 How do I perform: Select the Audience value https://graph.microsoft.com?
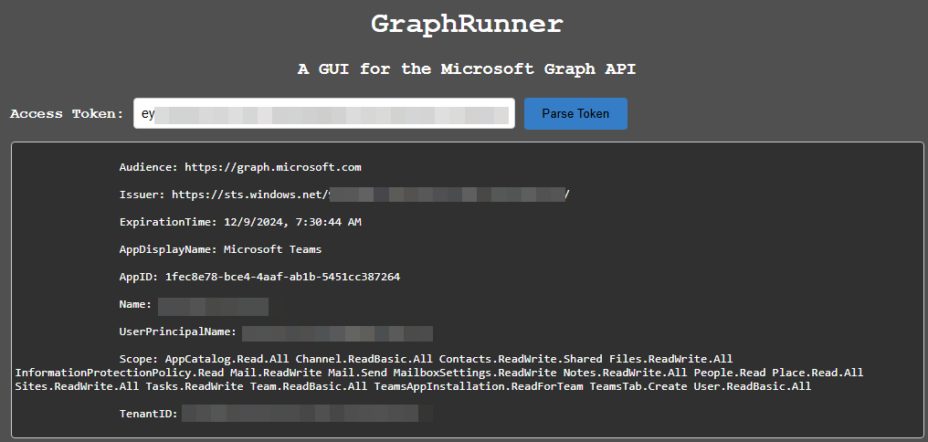(x=273, y=167)
